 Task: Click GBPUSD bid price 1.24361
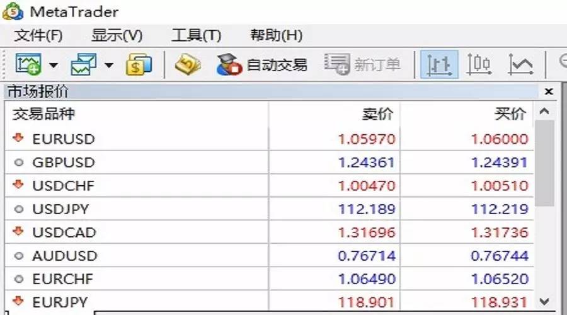pos(367,163)
